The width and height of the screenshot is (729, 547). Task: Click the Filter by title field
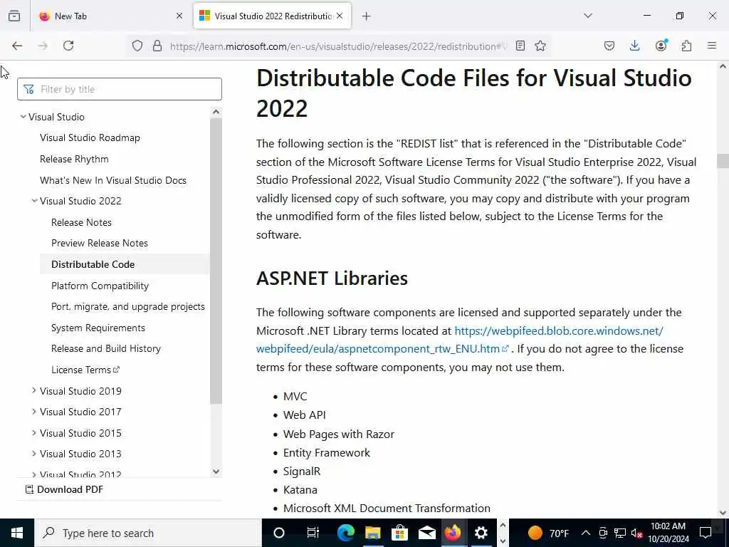coord(120,89)
